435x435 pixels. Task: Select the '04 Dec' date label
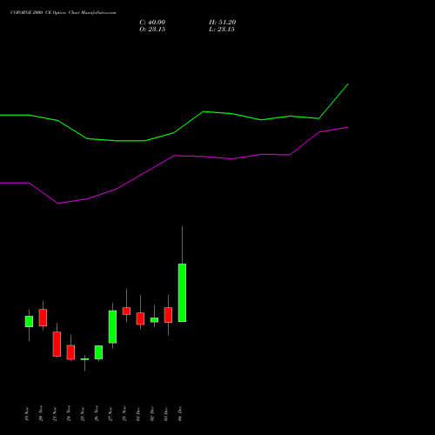coord(180,413)
